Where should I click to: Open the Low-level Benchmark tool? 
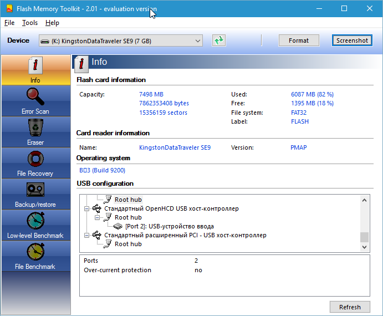click(x=36, y=225)
